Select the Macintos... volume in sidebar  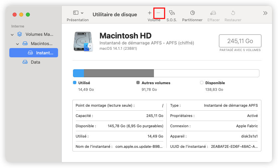(34, 43)
